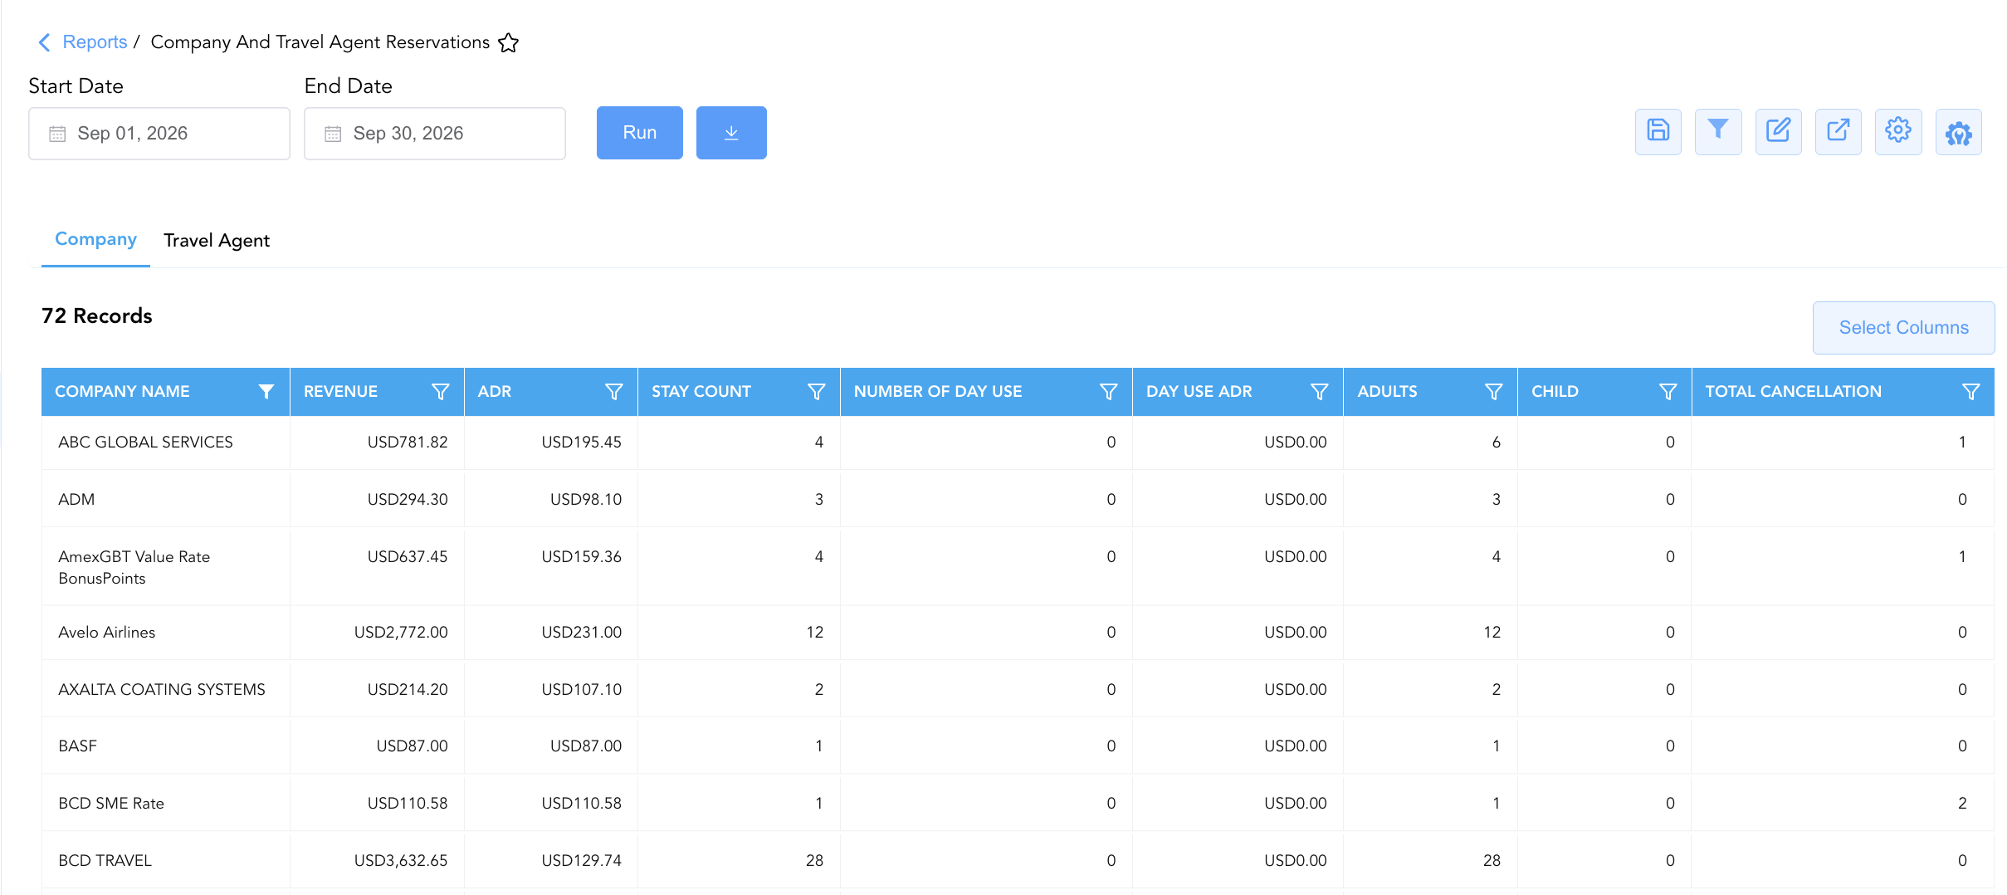The height and width of the screenshot is (895, 2007).
Task: Click the save report icon
Action: click(x=1658, y=132)
